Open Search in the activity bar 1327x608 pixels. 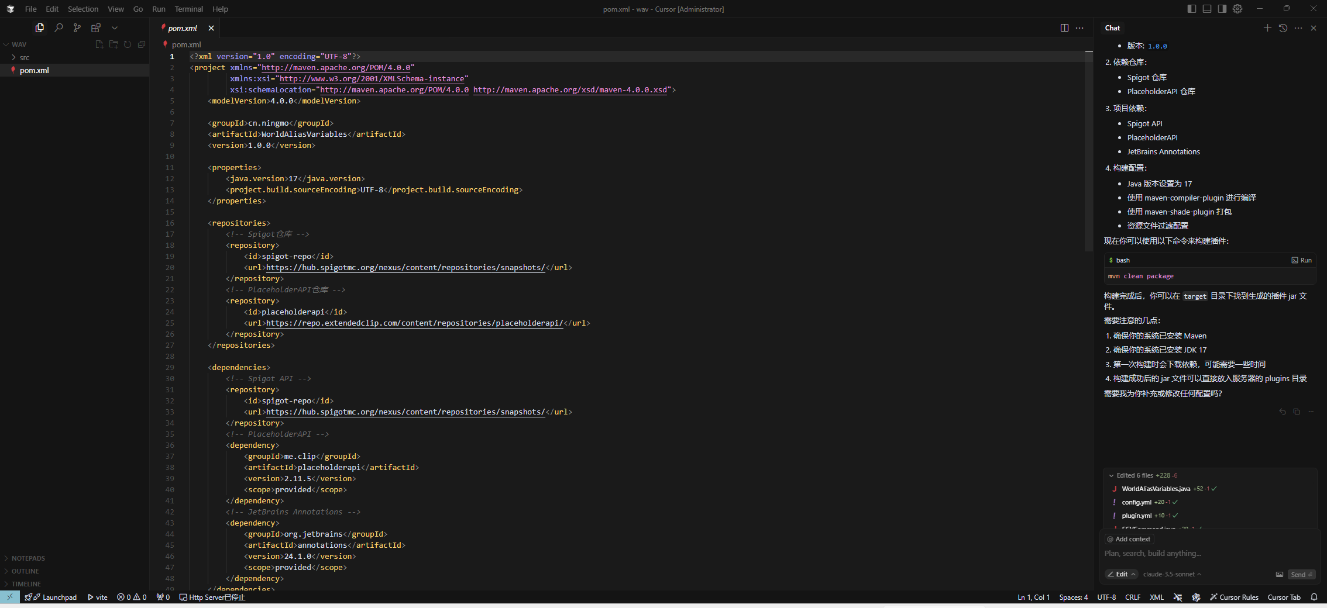(x=59, y=27)
